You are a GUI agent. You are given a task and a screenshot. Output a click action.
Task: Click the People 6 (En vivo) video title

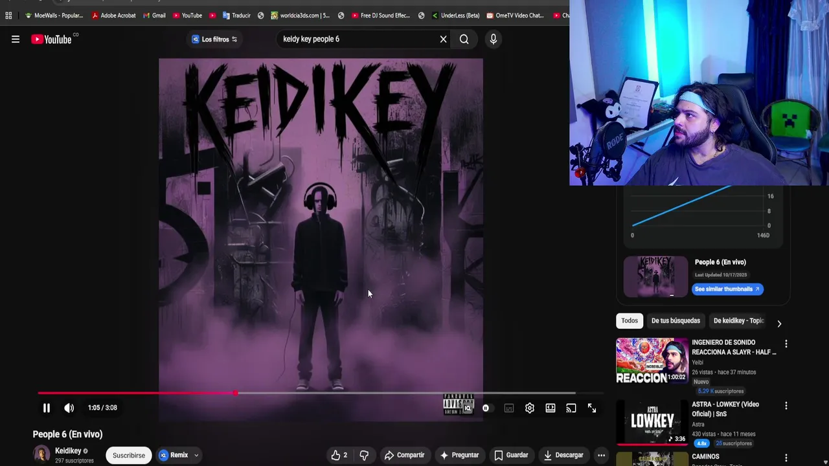point(67,434)
